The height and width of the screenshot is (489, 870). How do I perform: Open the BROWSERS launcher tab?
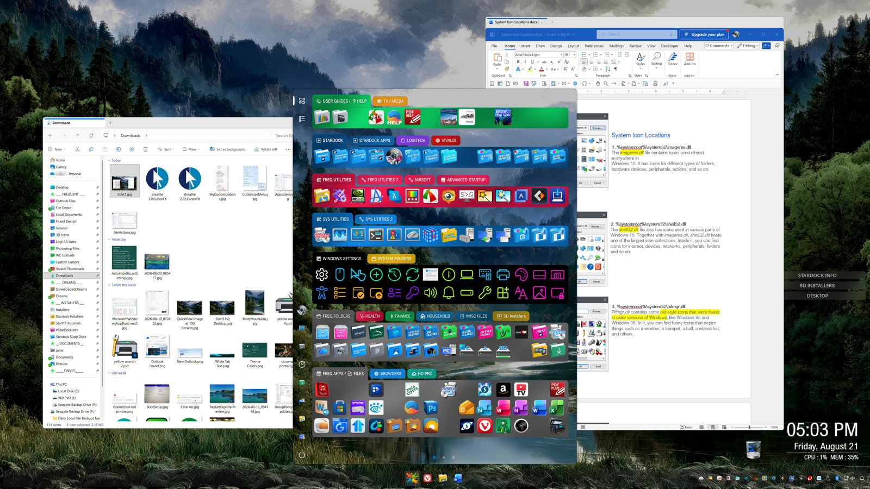point(388,374)
